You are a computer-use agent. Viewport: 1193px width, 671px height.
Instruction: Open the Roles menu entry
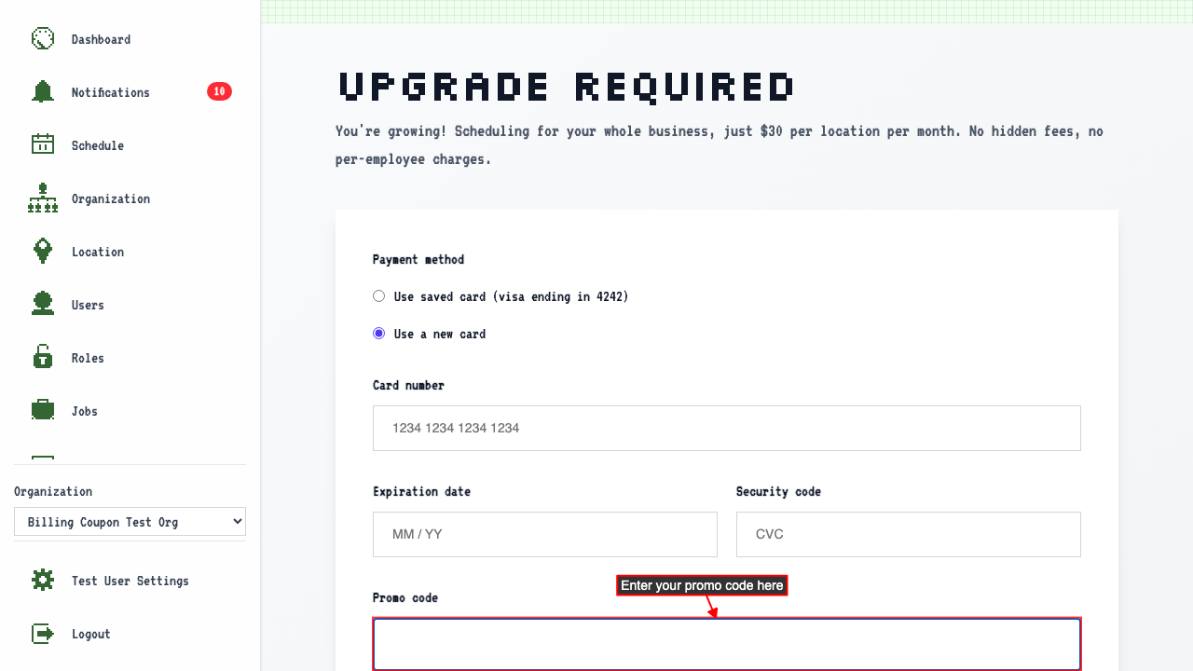pyautogui.click(x=88, y=358)
